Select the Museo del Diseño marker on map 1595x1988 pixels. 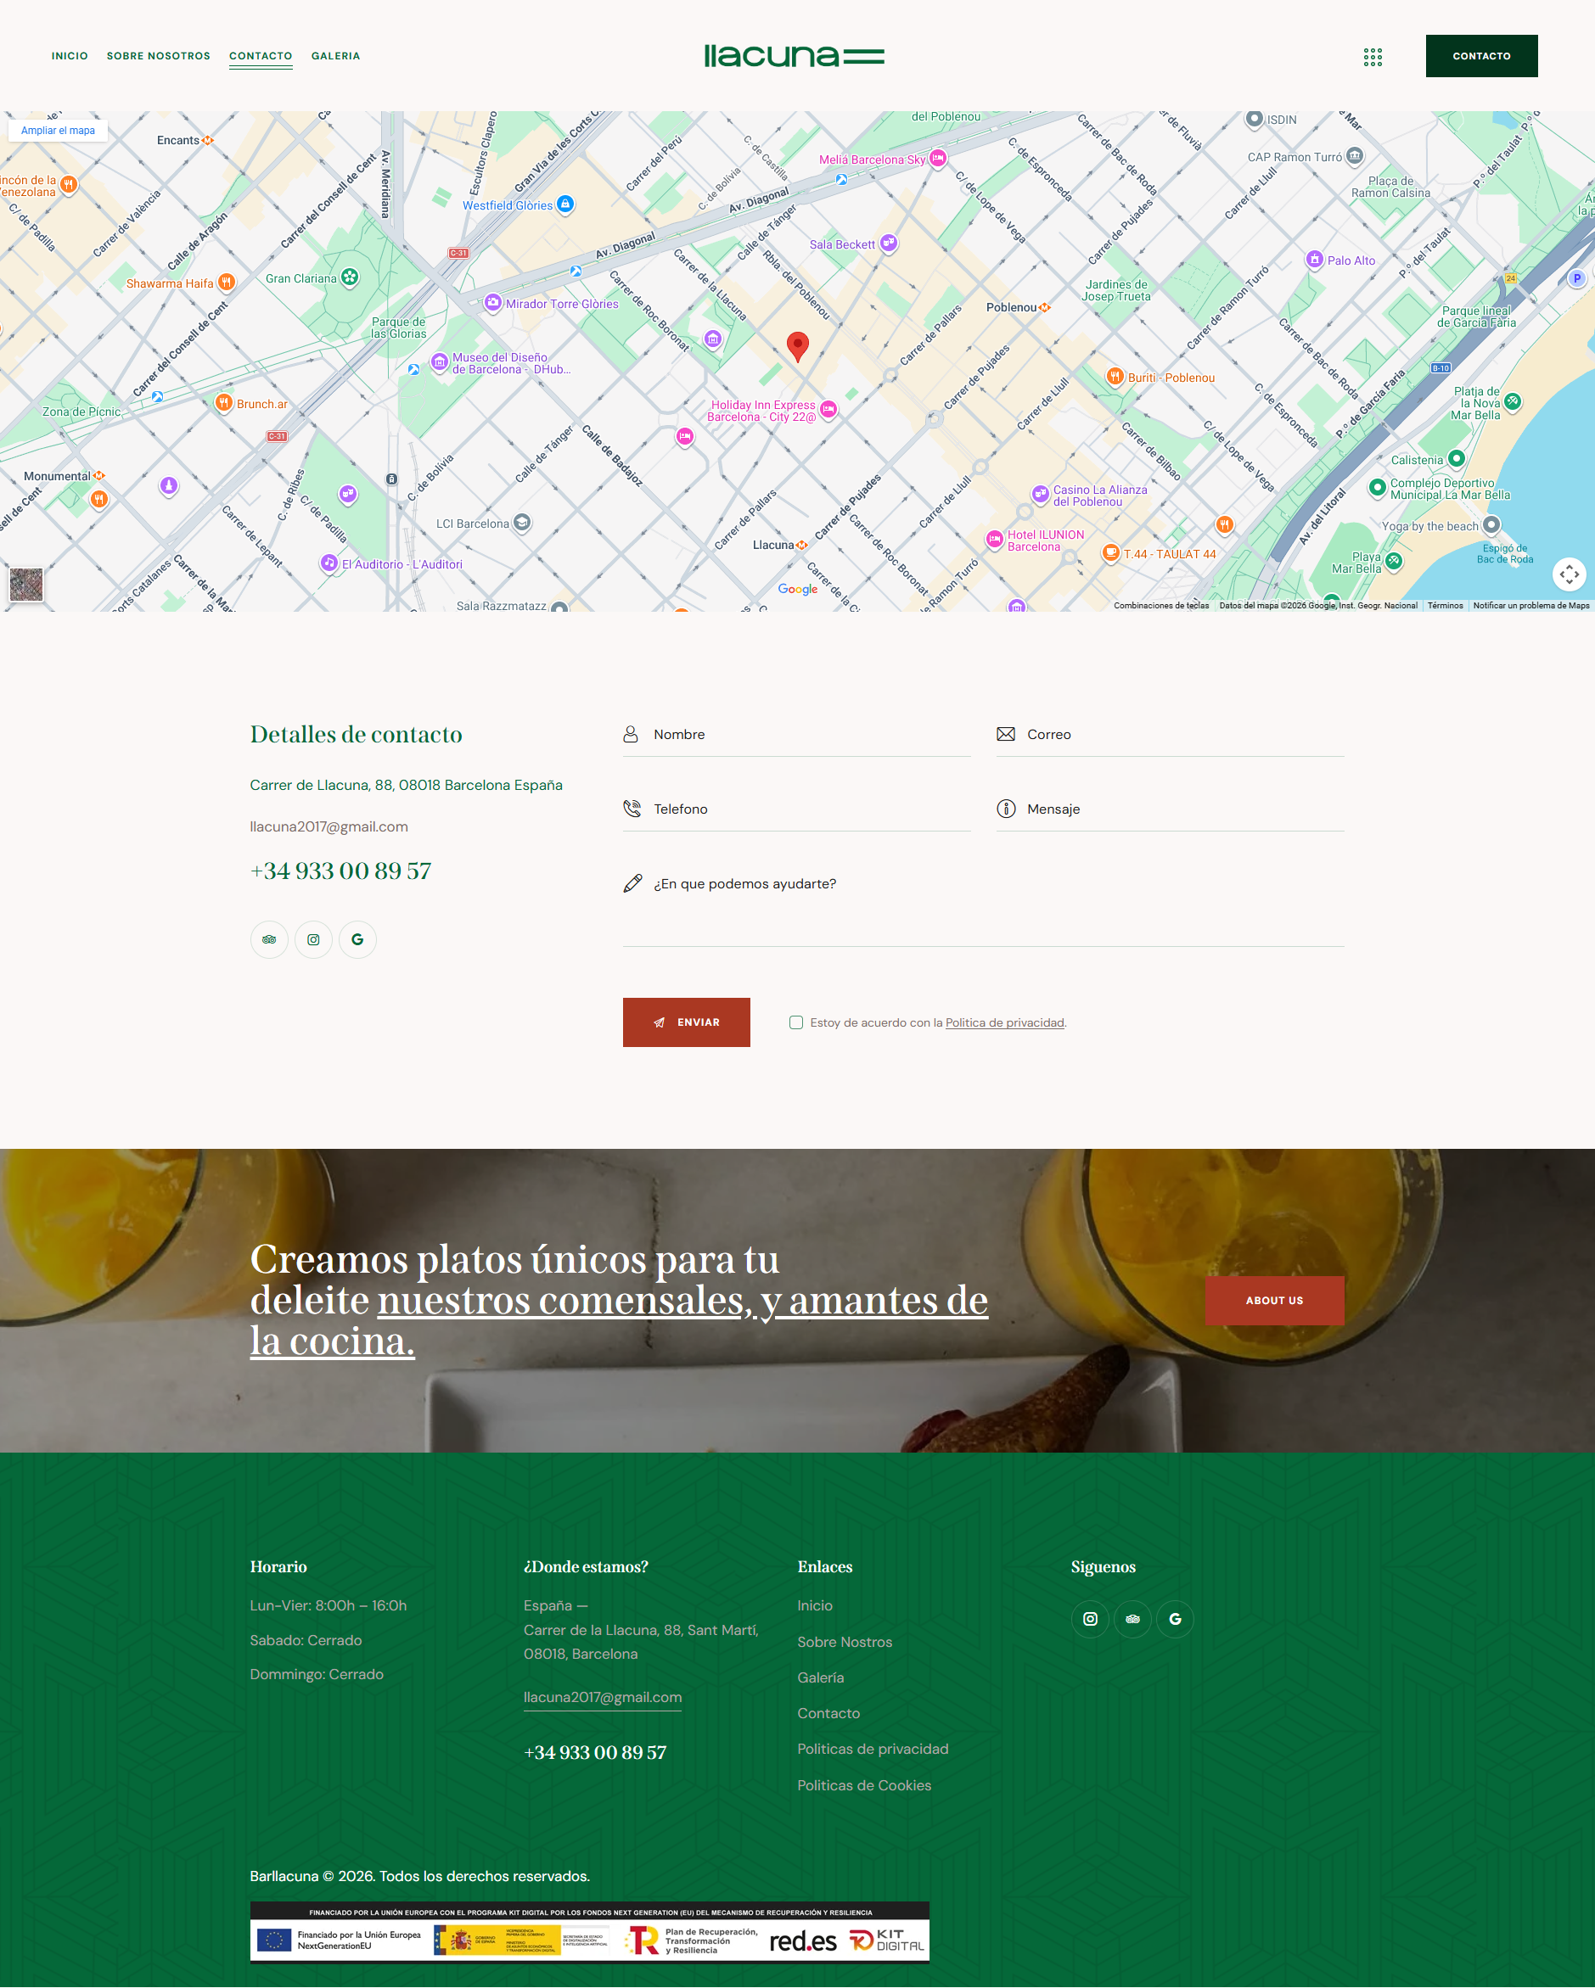(x=440, y=361)
